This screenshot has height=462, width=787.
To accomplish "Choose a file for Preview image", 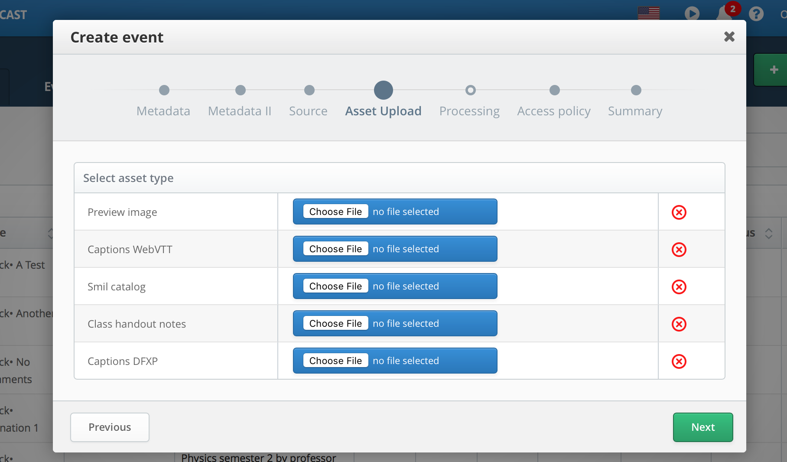I will point(335,211).
